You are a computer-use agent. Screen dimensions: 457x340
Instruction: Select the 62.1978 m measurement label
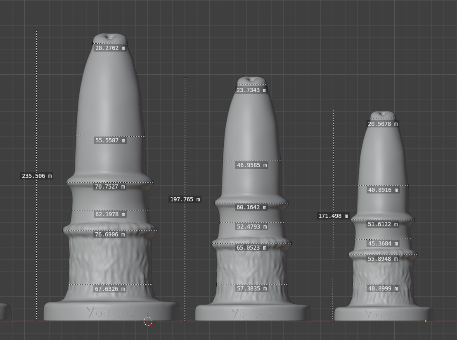click(110, 214)
